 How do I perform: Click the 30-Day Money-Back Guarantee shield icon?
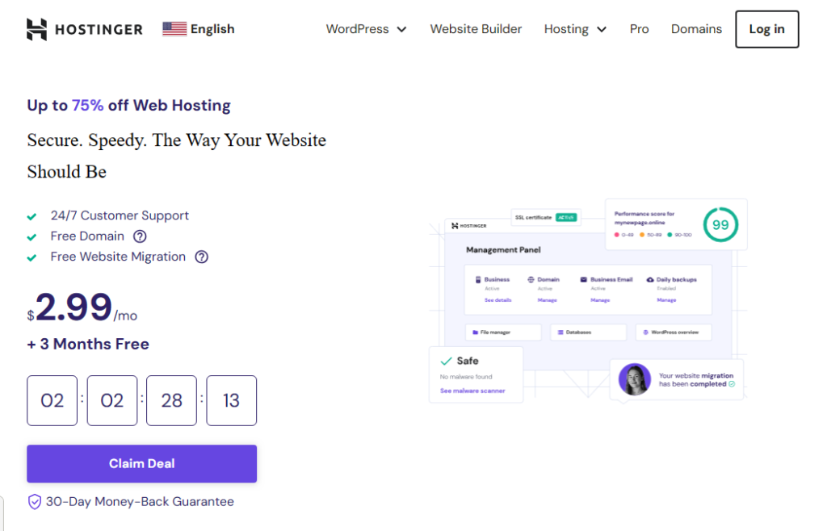[x=34, y=501]
